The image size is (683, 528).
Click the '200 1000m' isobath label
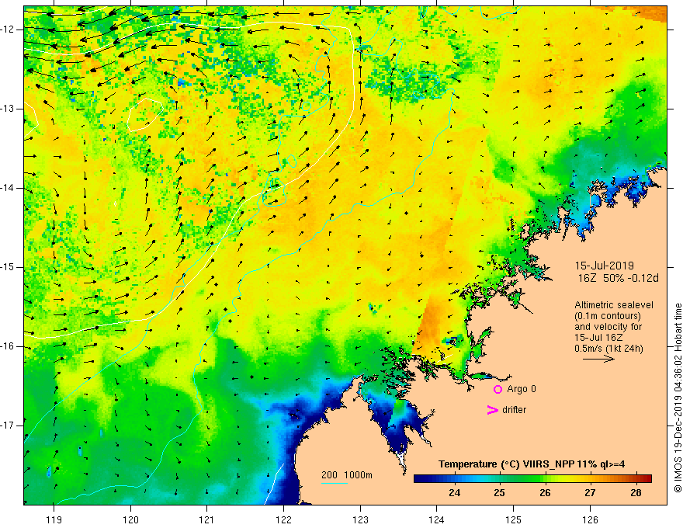347,475
